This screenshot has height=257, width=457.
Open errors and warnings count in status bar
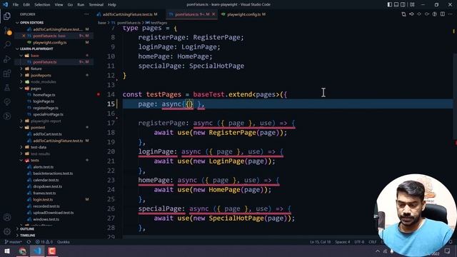click(x=44, y=242)
